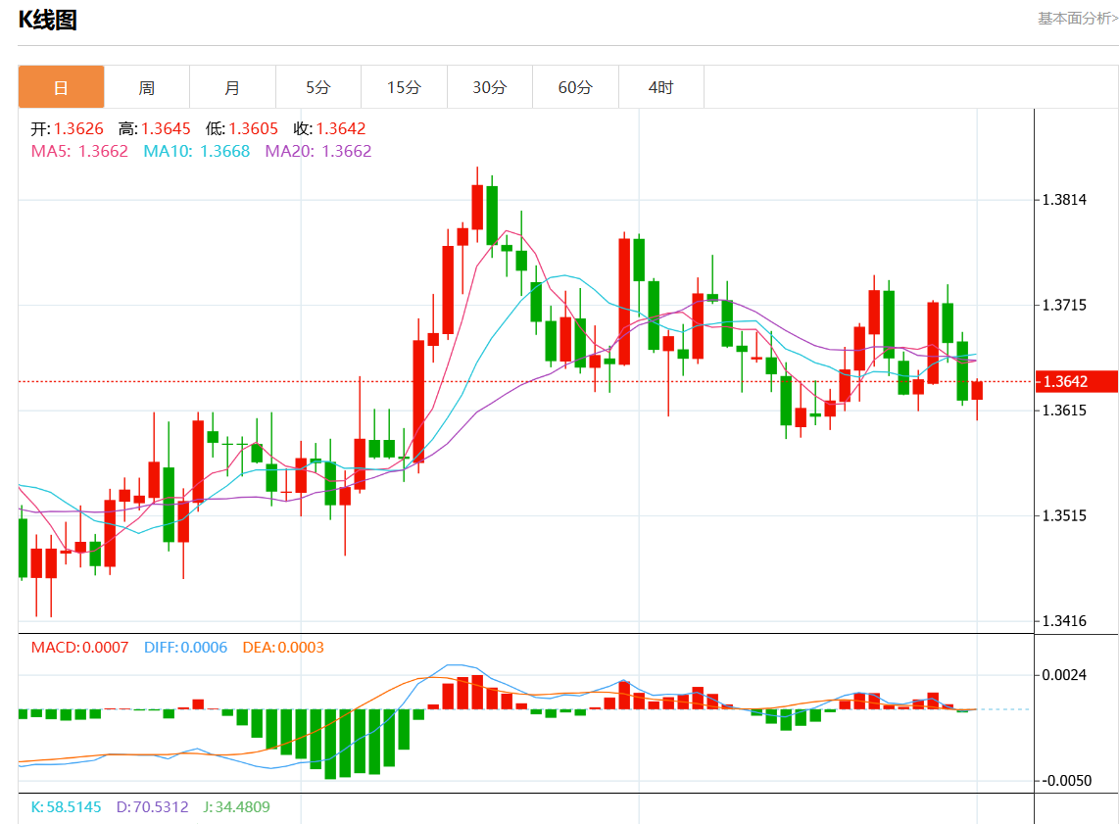Screen dimensions: 1119x824
Task: Click the K:58.5145 KDJ value
Action: [67, 807]
